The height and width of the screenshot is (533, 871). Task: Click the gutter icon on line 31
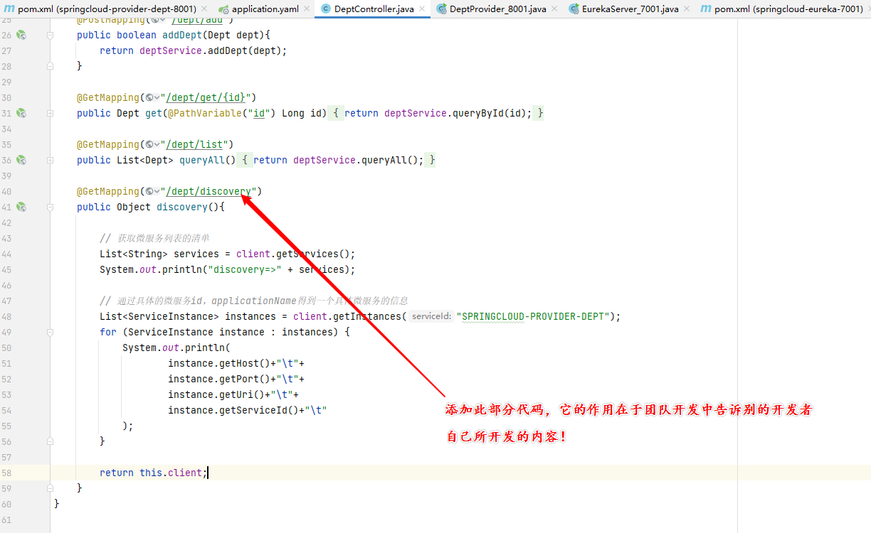click(21, 113)
